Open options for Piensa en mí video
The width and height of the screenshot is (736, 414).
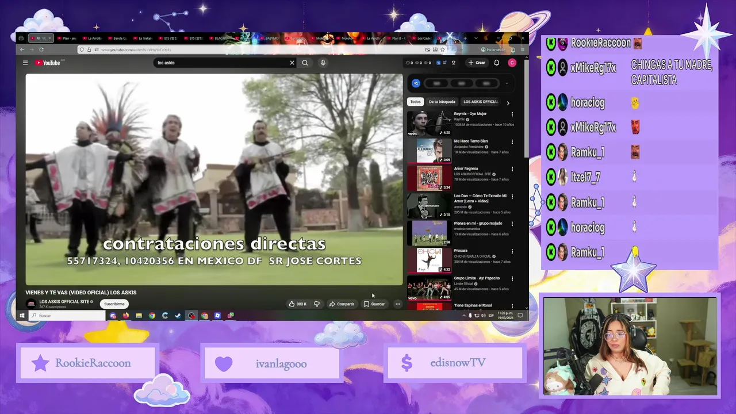[512, 224]
